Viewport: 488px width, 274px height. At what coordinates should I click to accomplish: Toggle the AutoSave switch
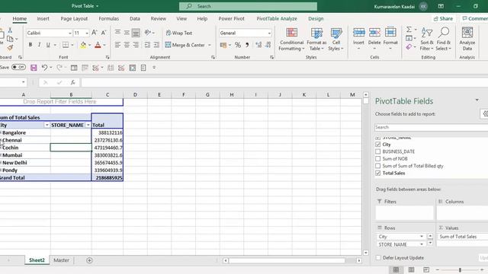click(x=18, y=67)
